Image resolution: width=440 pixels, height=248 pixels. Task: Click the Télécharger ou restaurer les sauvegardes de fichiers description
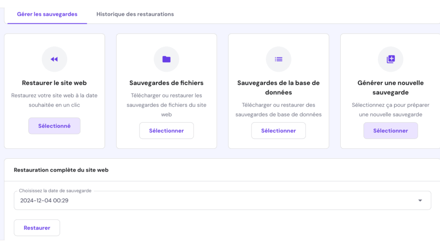[166, 105]
